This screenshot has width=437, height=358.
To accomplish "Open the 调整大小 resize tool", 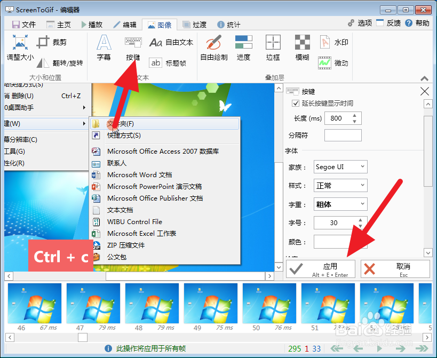I will pos(20,47).
